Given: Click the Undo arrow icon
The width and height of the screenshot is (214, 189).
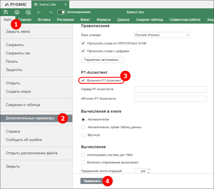Looking at the screenshot, I should point(39,12).
